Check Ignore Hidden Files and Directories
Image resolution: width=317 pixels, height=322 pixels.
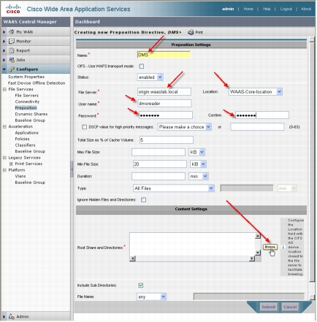143,199
